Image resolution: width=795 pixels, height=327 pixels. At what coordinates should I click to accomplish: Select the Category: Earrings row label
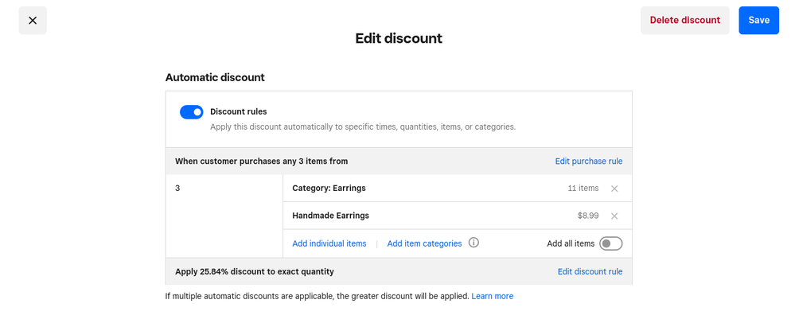329,189
